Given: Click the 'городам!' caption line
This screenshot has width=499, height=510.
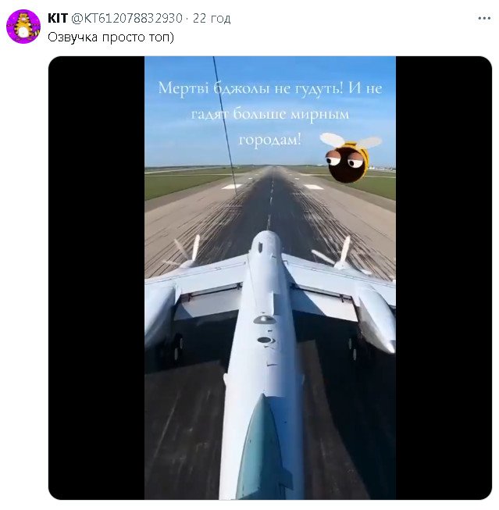Looking at the screenshot, I should tap(269, 139).
